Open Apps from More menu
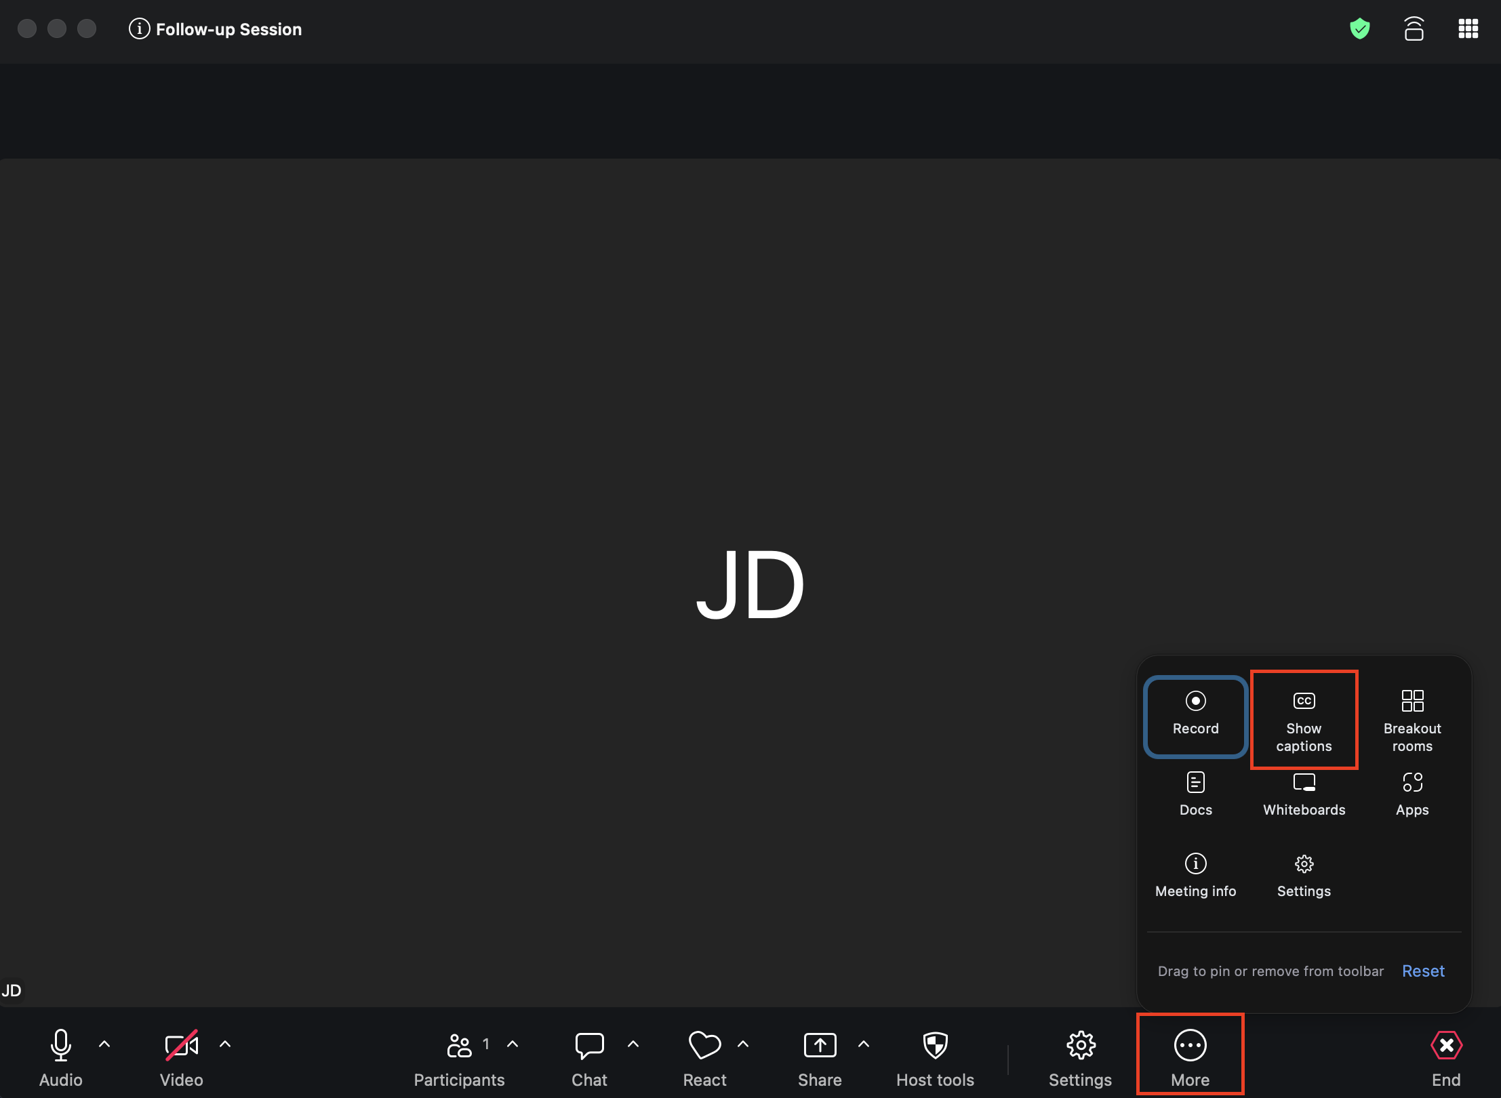Image resolution: width=1501 pixels, height=1098 pixels. [1412, 794]
